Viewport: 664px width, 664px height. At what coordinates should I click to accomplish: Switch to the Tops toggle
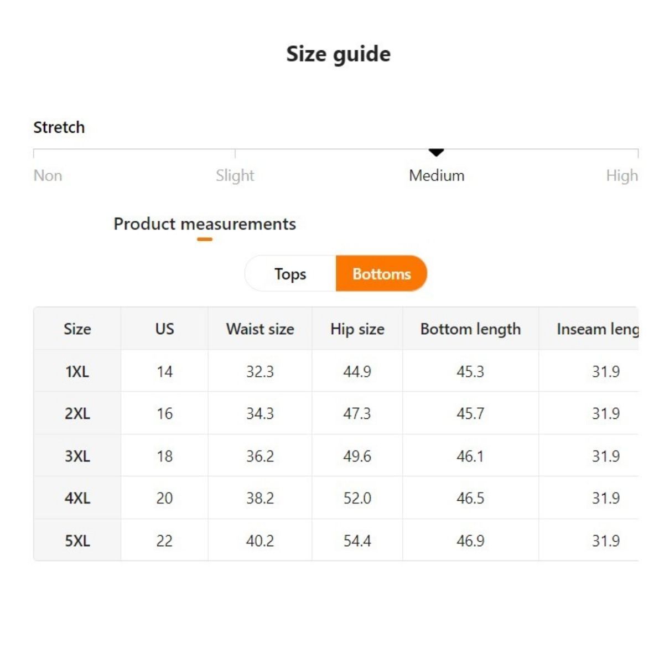pos(290,274)
